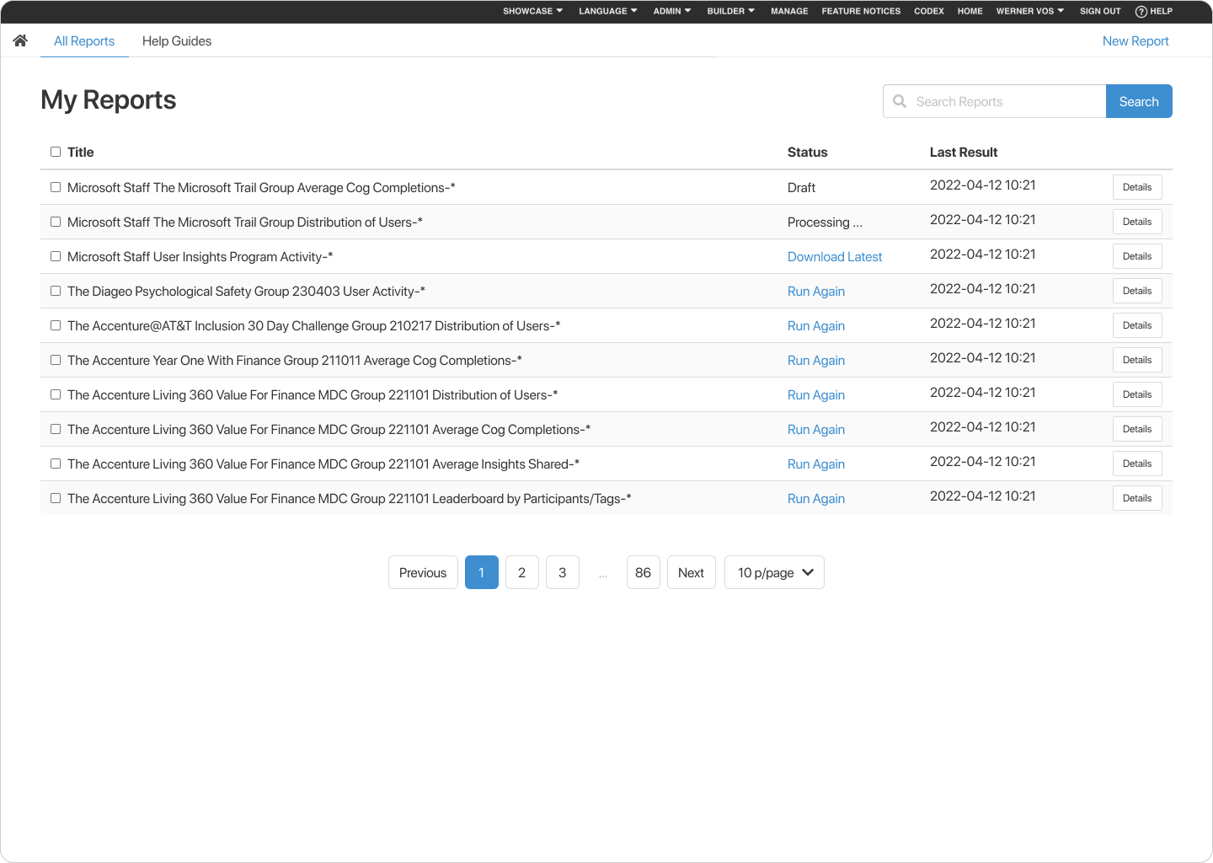The height and width of the screenshot is (863, 1213).
Task: Click the home icon
Action: point(20,40)
